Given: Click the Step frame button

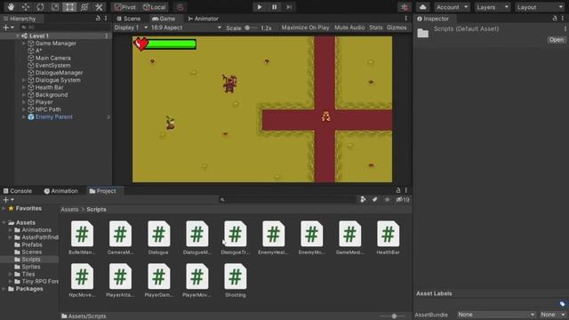Looking at the screenshot, I should [289, 7].
